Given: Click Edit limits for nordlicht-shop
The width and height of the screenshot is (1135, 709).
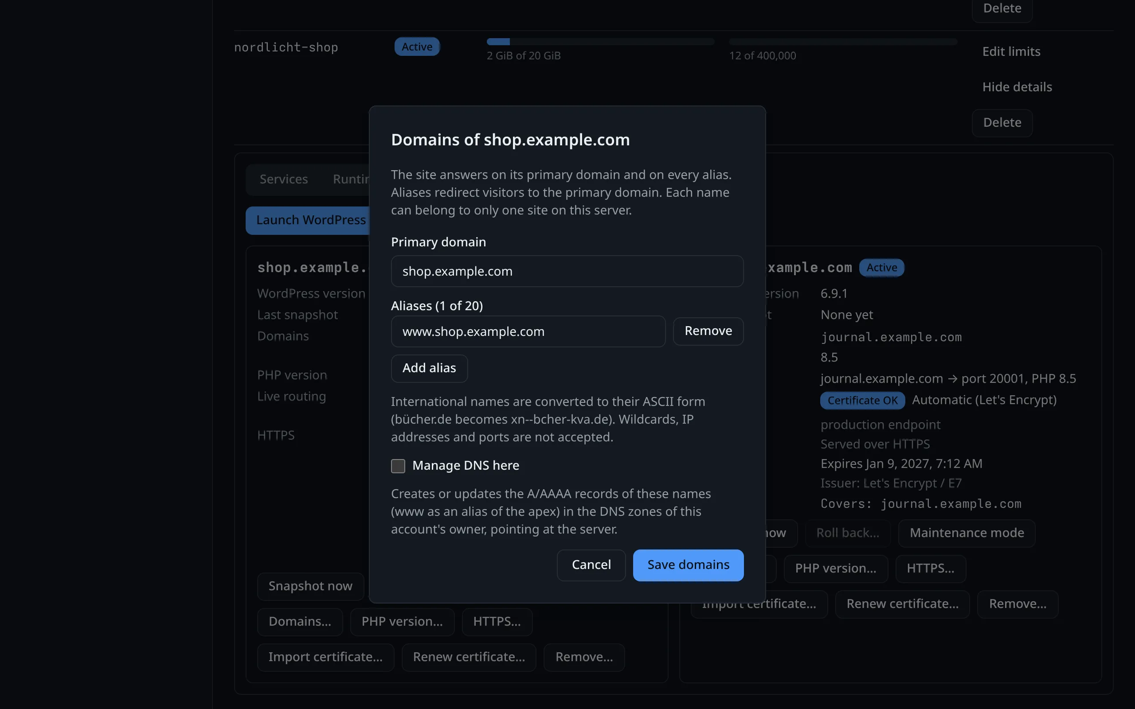Looking at the screenshot, I should 1011,51.
